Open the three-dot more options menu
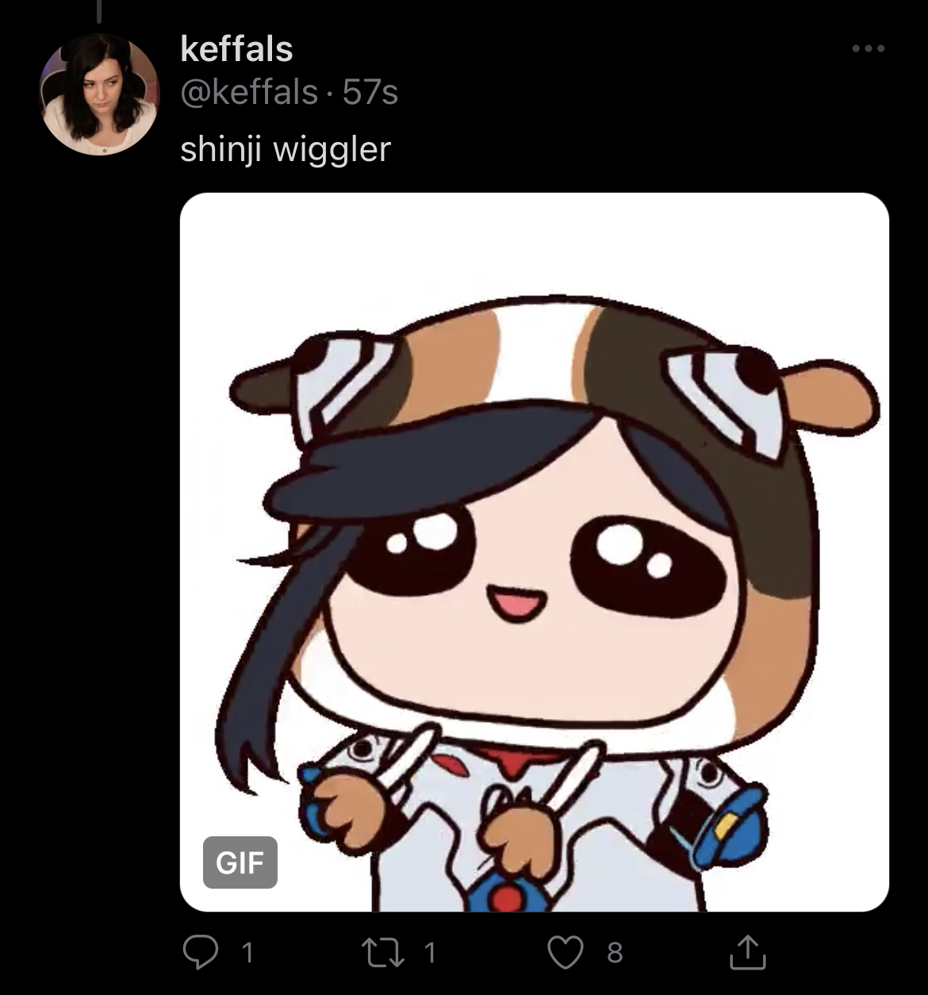This screenshot has height=995, width=928. [869, 49]
